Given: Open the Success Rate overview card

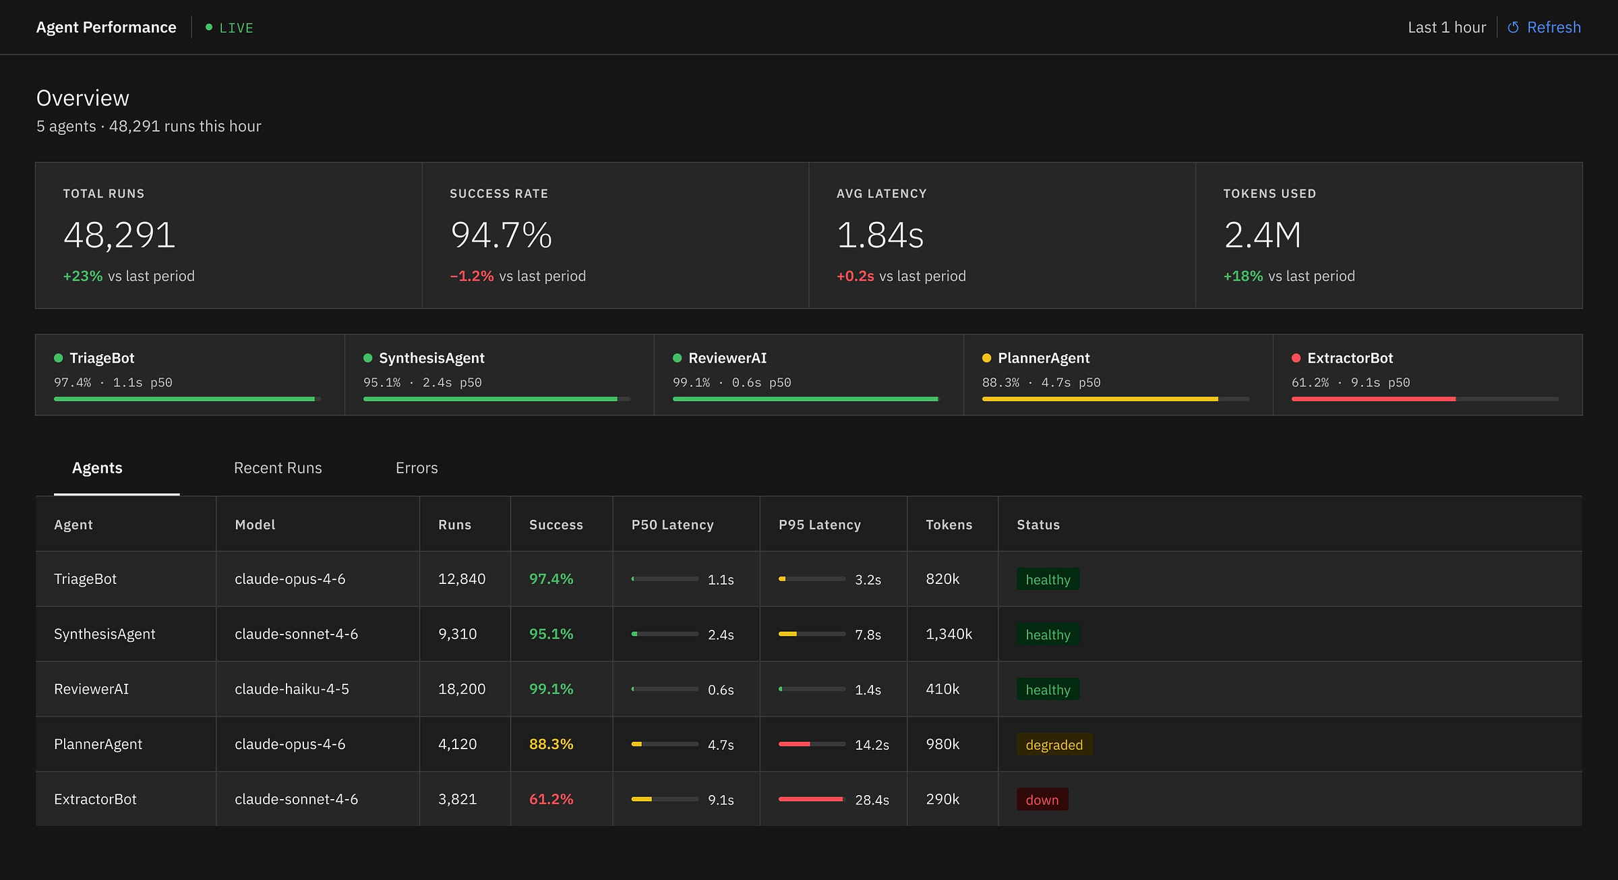Looking at the screenshot, I should point(615,235).
